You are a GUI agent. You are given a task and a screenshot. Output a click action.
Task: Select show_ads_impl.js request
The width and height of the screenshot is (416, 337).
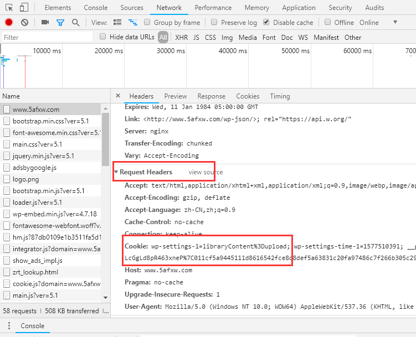point(50,261)
